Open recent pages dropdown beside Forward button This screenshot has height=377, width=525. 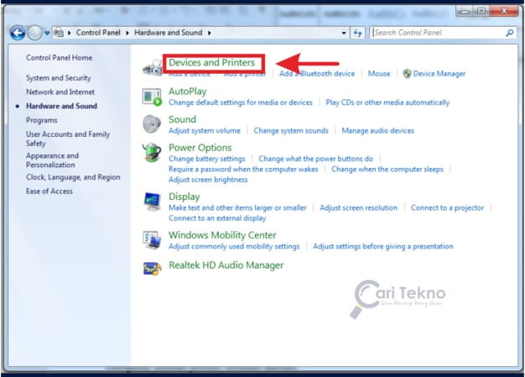pyautogui.click(x=47, y=33)
